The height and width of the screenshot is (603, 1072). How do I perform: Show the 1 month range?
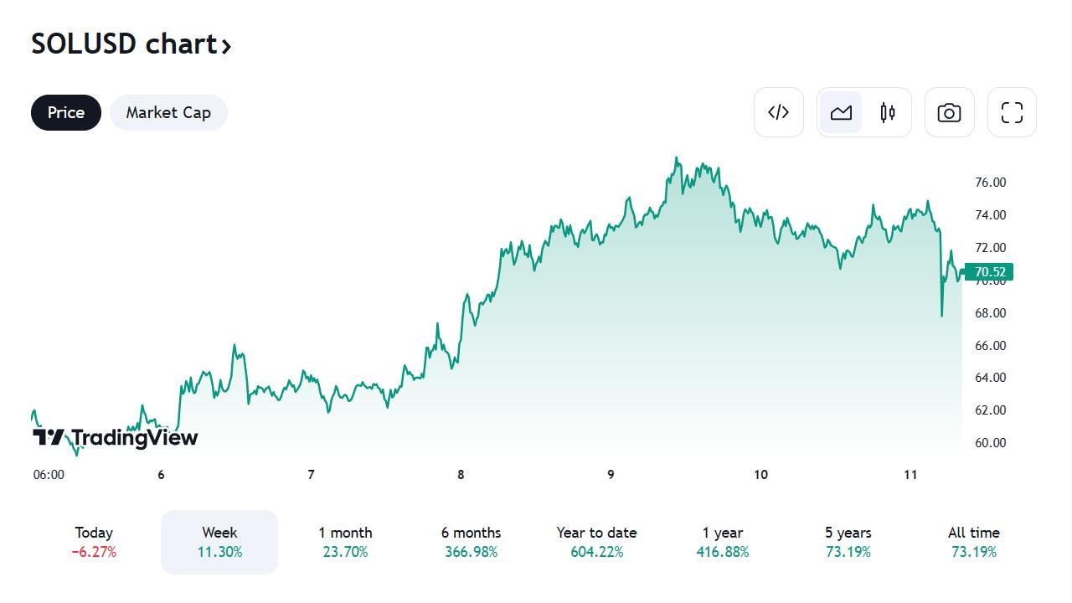coord(345,542)
